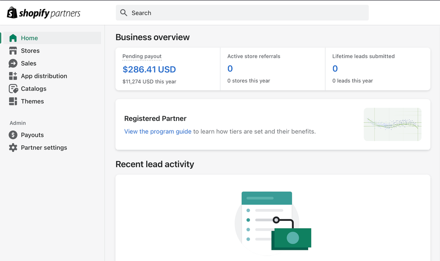Image resolution: width=440 pixels, height=261 pixels.
Task: Click the '0 leads this year' text
Action: coord(352,81)
